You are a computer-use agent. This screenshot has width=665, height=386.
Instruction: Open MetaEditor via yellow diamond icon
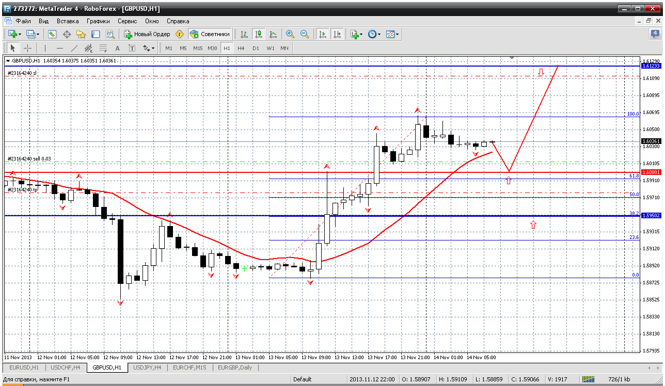pos(180,34)
